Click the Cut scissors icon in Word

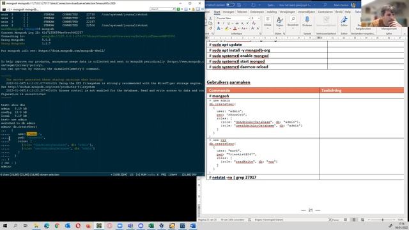(x=210, y=19)
